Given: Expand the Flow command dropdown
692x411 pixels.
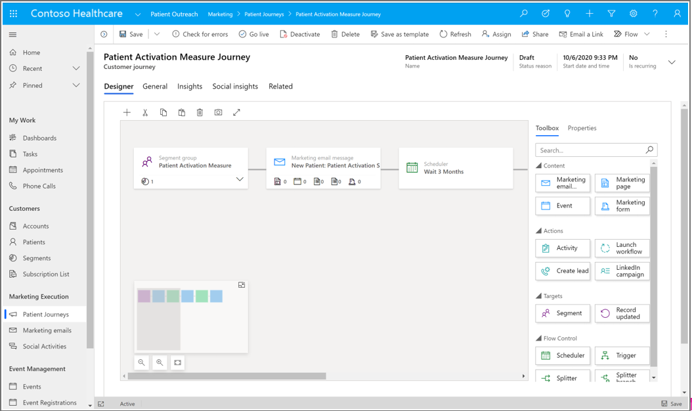Looking at the screenshot, I should coord(647,34).
